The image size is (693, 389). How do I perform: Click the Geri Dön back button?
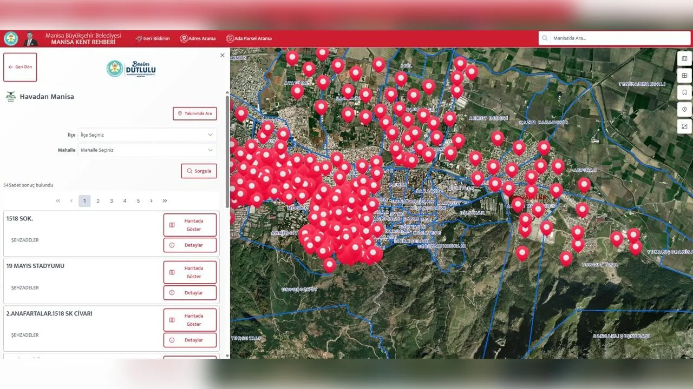pyautogui.click(x=20, y=67)
